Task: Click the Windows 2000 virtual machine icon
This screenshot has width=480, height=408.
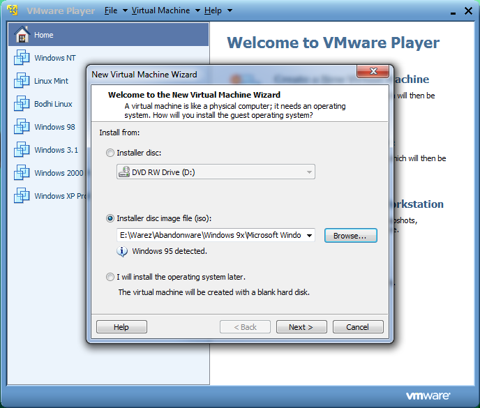Action: click(x=22, y=173)
